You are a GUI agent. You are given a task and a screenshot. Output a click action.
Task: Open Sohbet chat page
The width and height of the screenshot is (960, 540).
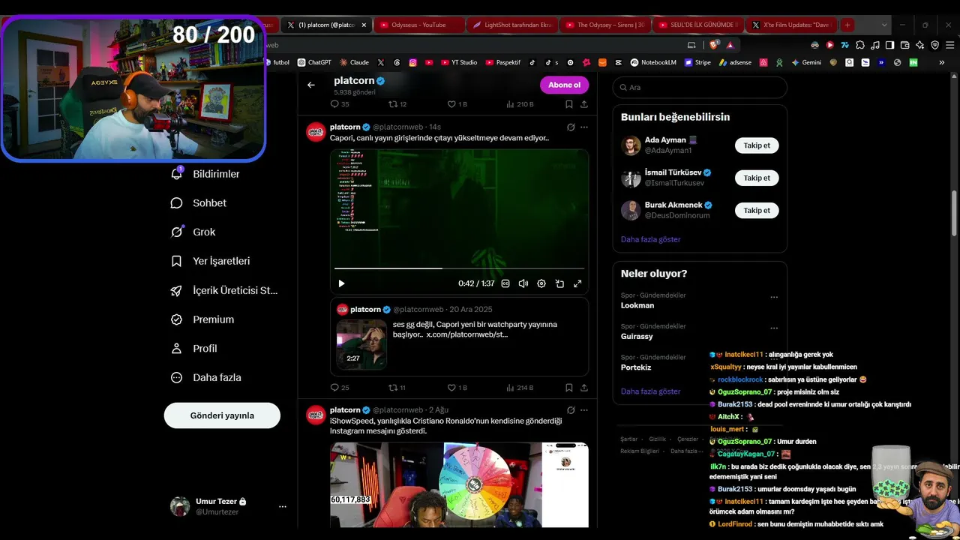199,203
